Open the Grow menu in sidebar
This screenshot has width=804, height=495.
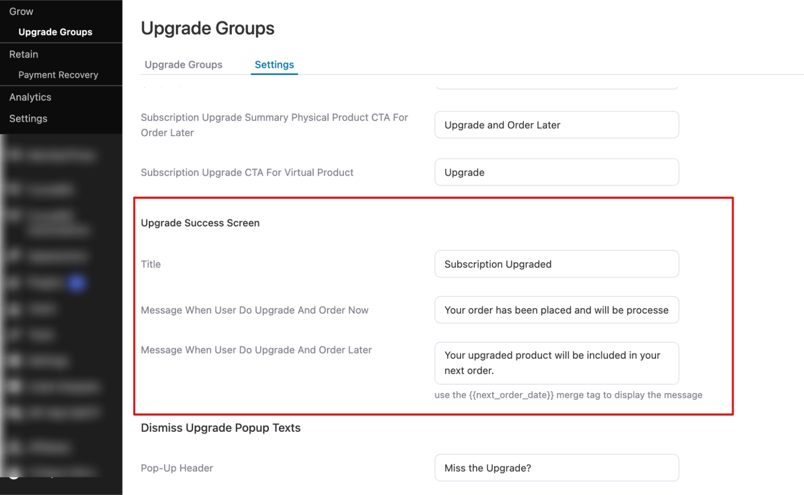tap(21, 11)
